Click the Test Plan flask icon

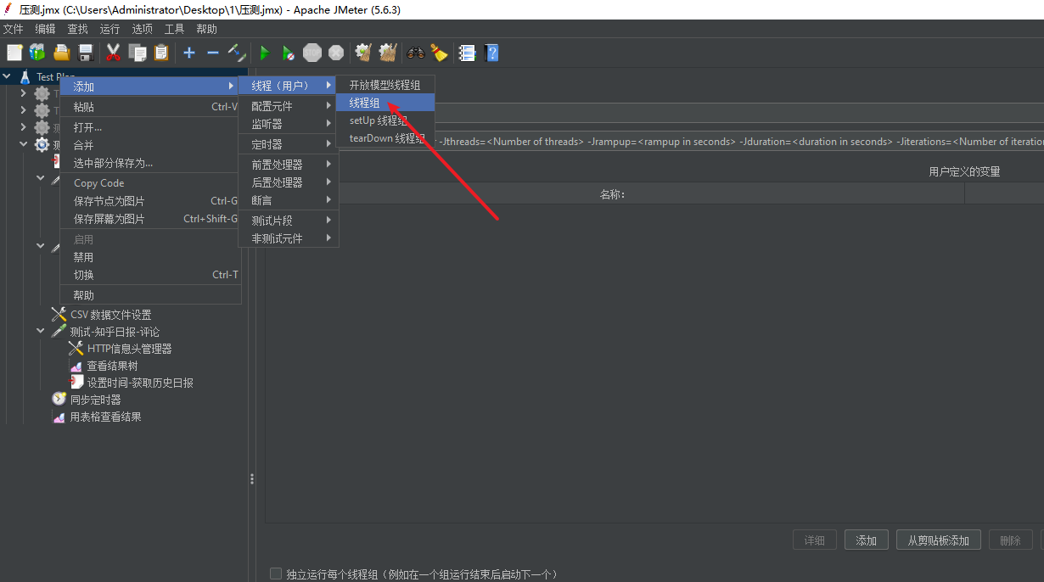25,76
